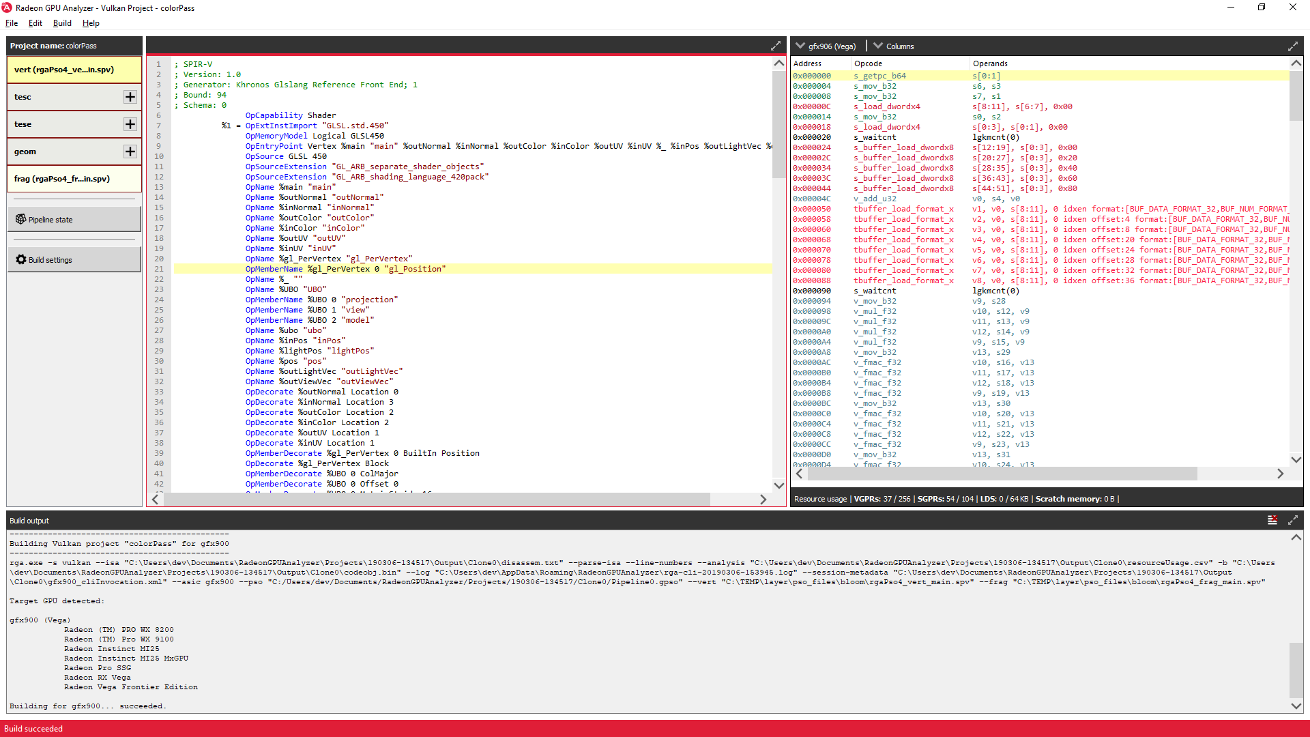Screen dimensions: 1310x737
Task: Open the Edit menu
Action: pos(35,23)
